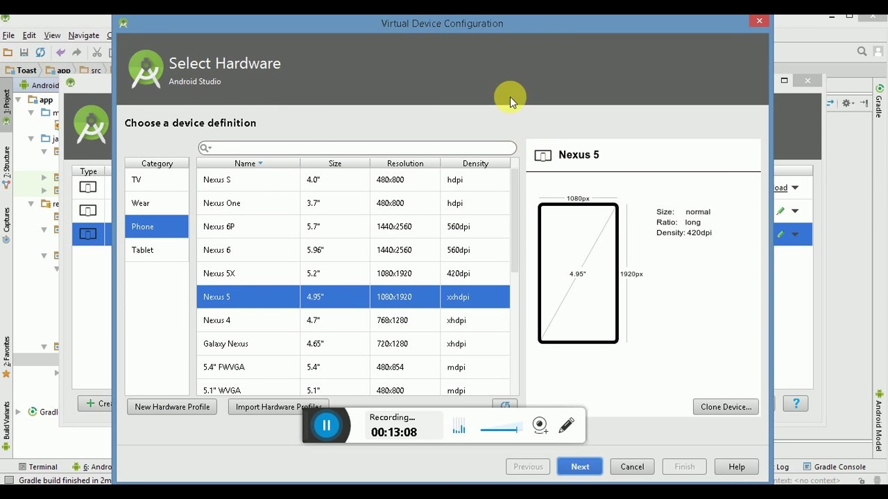Click the Next button
This screenshot has width=888, height=499.
(580, 466)
